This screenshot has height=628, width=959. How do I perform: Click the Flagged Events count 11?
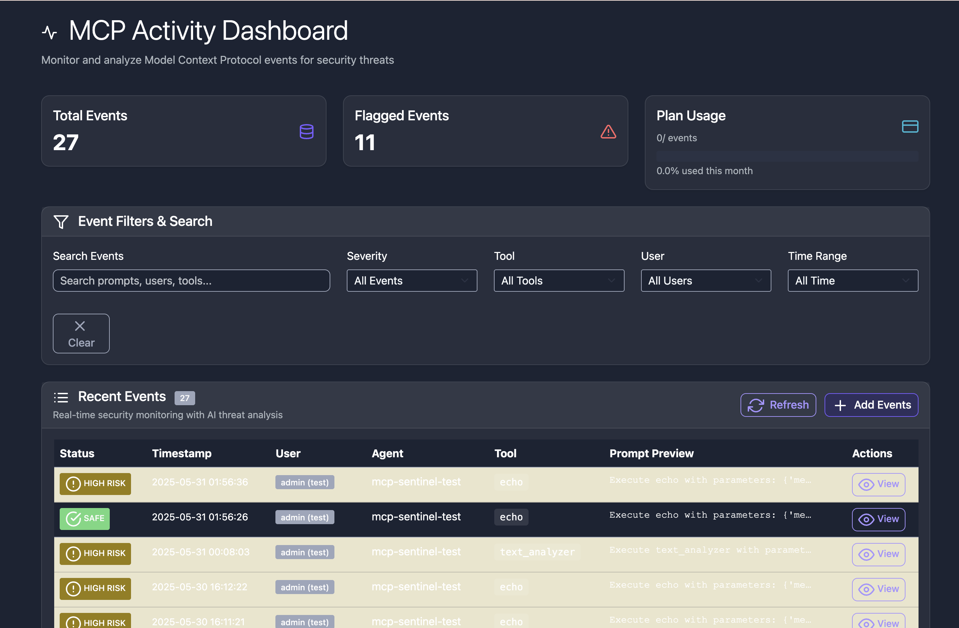tap(365, 143)
